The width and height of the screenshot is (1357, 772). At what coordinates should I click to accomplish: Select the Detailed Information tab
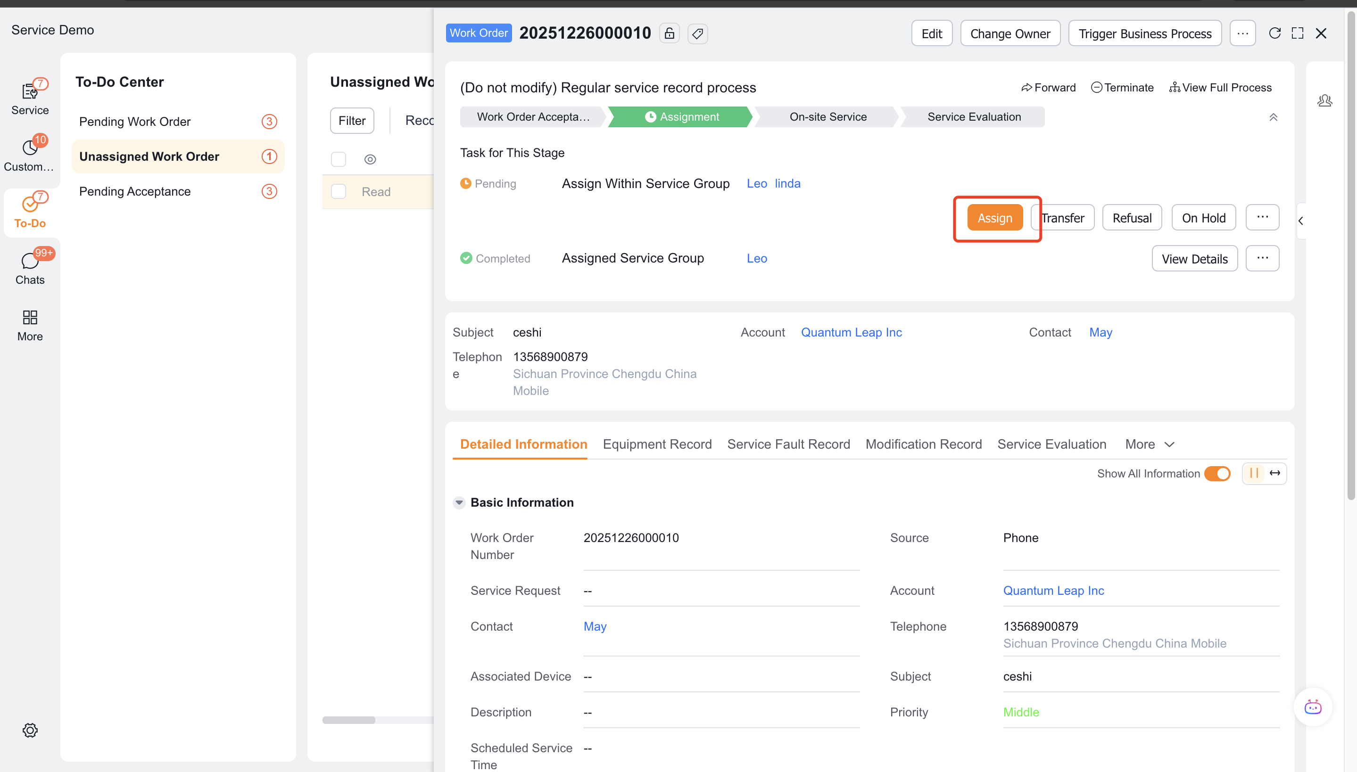click(x=523, y=444)
